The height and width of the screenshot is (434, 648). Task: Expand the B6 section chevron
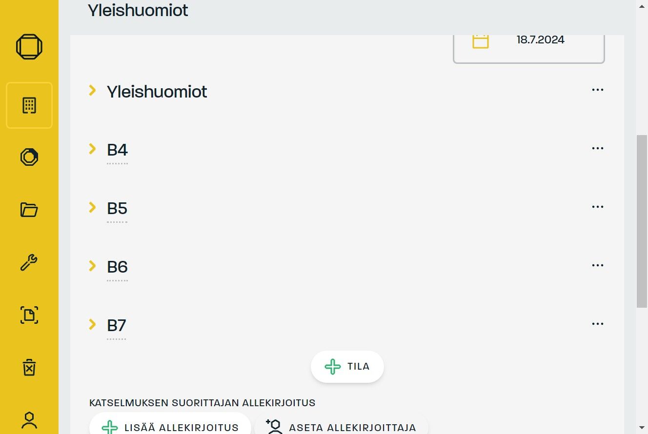coord(92,266)
